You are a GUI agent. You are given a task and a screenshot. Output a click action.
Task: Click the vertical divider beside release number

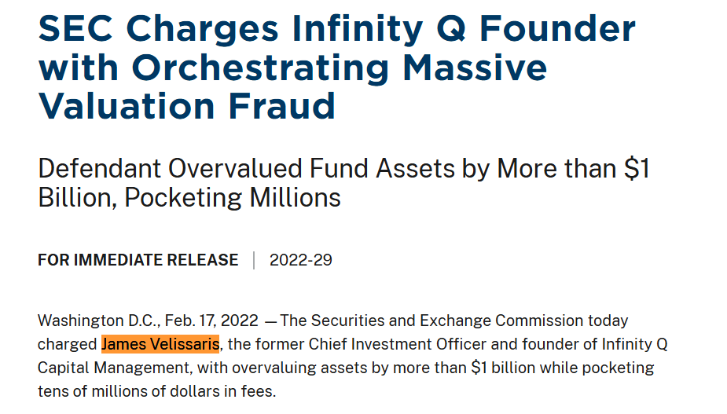click(x=254, y=260)
